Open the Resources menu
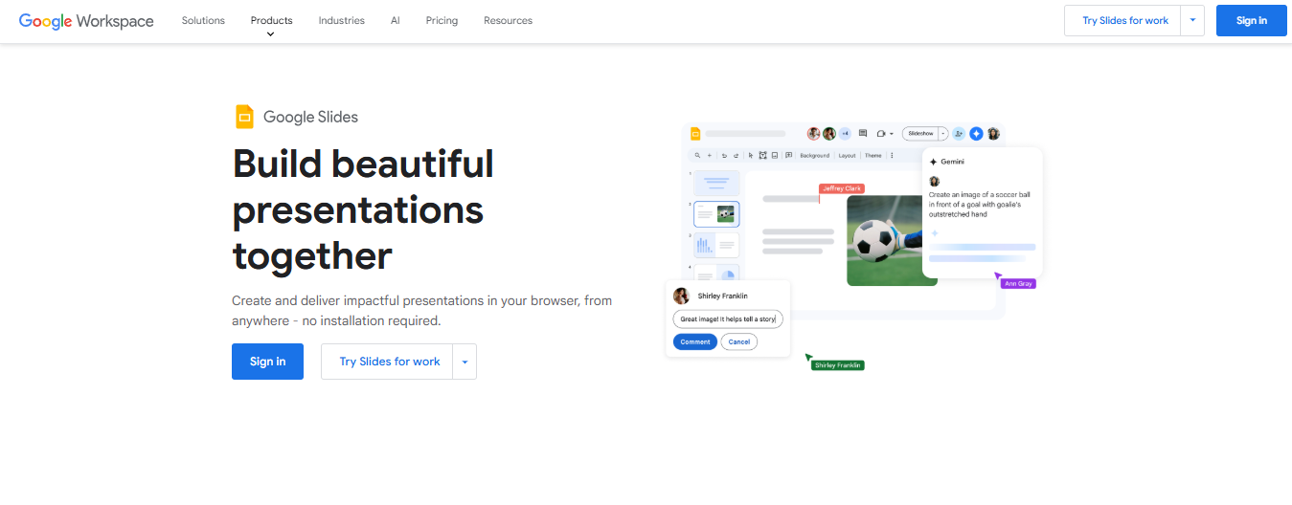The width and height of the screenshot is (1292, 505). [508, 20]
